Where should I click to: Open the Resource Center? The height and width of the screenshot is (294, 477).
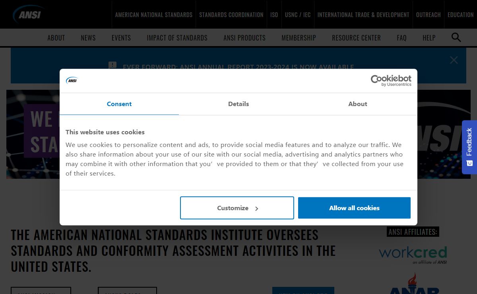(357, 38)
